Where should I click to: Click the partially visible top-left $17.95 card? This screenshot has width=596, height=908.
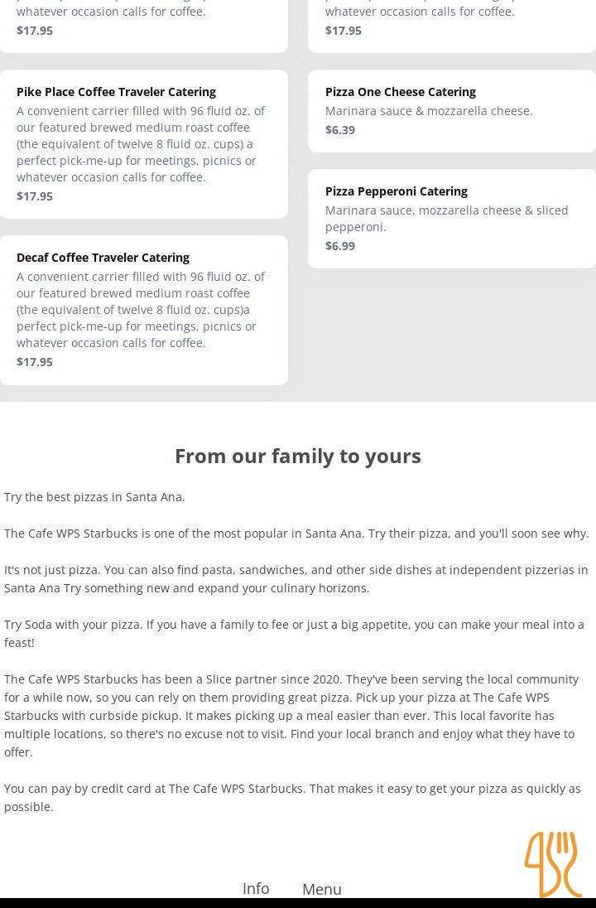point(143,26)
